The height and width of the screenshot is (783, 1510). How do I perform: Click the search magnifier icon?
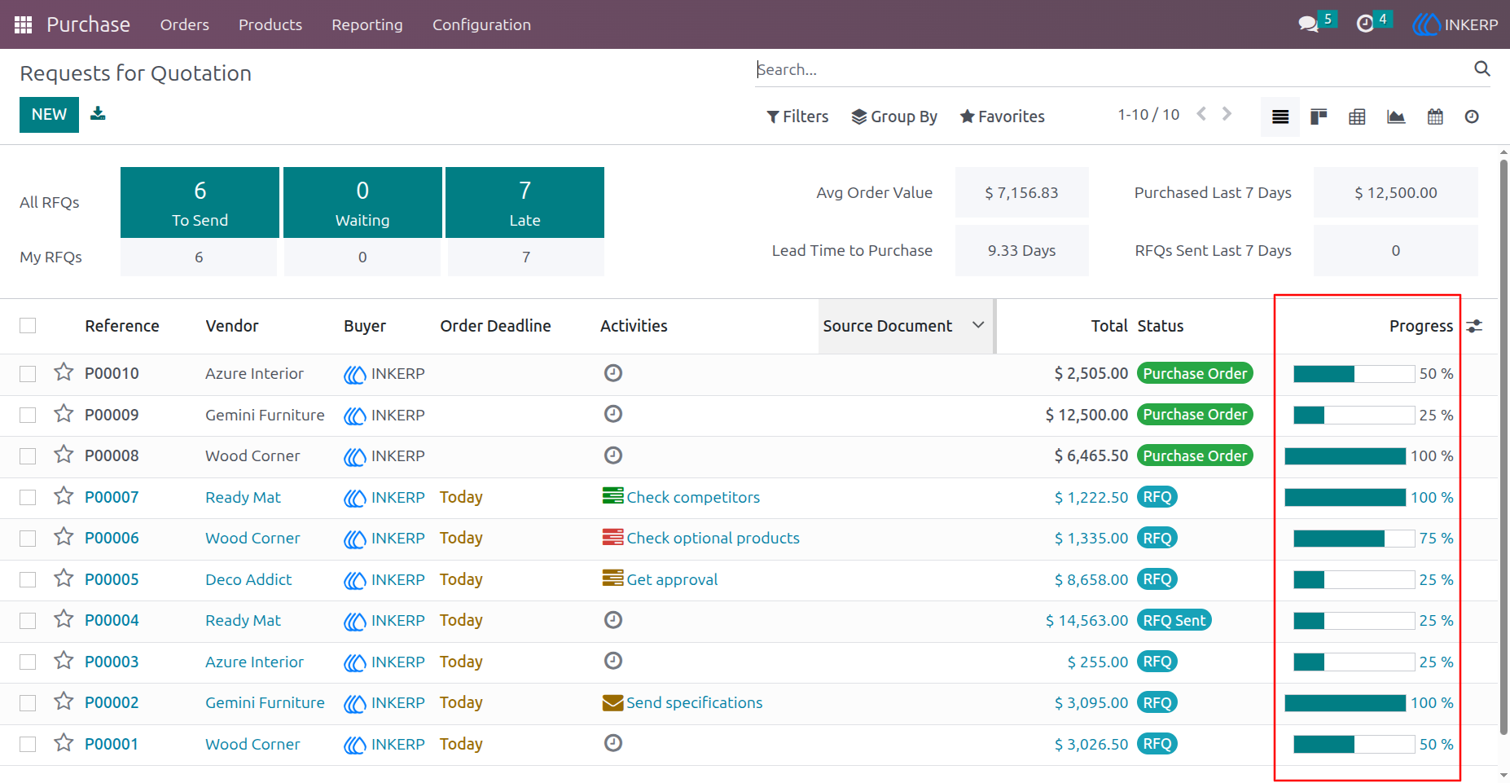point(1481,69)
